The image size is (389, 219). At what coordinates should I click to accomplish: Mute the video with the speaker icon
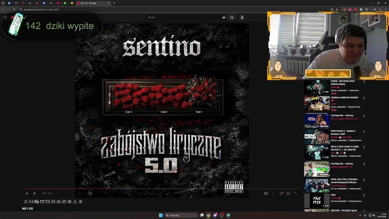coord(35,193)
